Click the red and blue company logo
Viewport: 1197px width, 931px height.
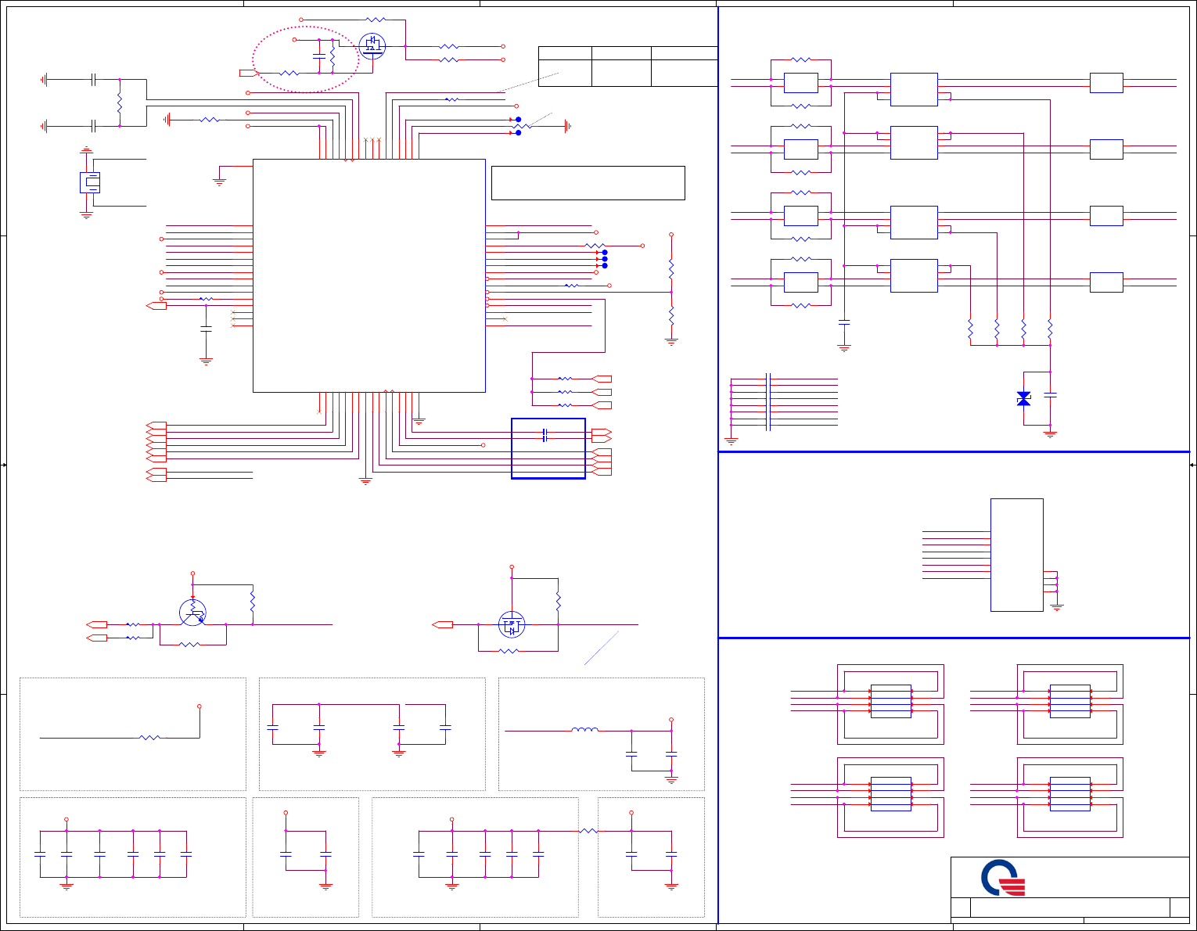coord(1003,878)
